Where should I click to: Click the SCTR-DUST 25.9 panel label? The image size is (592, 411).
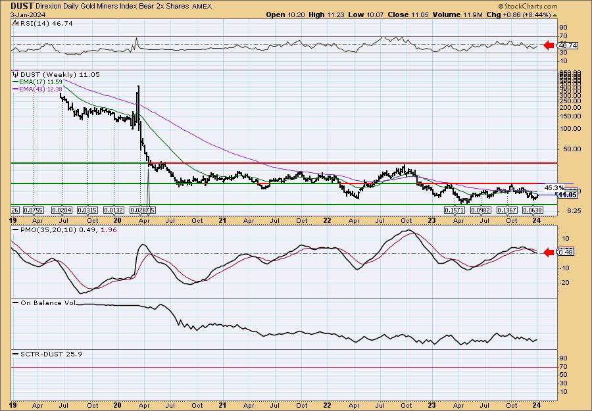pyautogui.click(x=51, y=354)
